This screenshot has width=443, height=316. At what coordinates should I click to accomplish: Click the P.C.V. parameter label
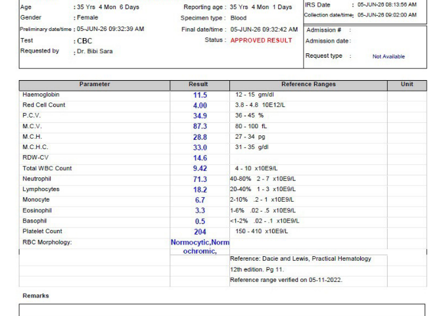tap(32, 116)
